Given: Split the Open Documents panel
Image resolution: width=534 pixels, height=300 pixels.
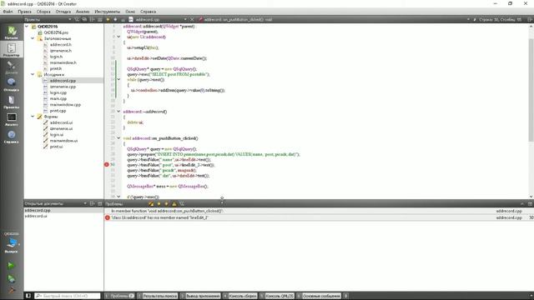Looking at the screenshot, I should click(92, 203).
